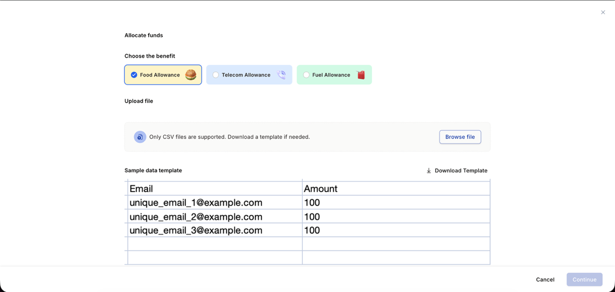Cancel the fund allocation
Viewport: 615px width, 292px height.
tap(545, 280)
